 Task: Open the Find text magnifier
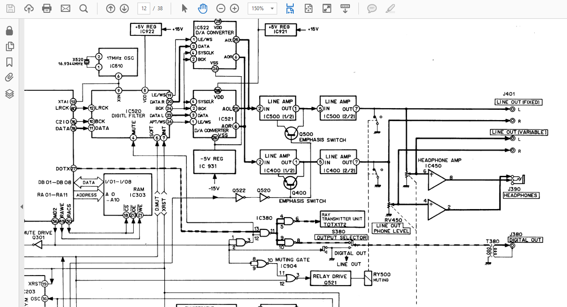tap(84, 8)
